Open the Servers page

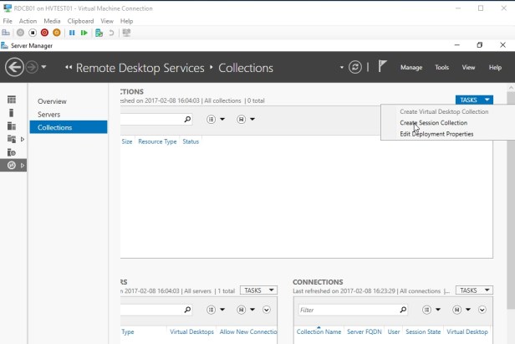[49, 114]
